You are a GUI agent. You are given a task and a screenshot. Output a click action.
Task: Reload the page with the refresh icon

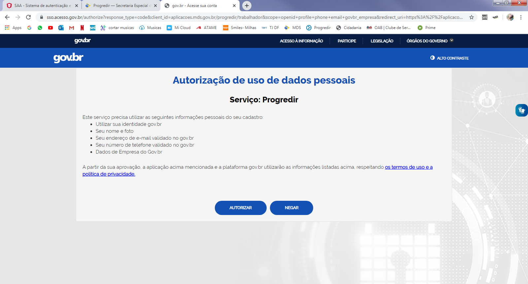click(x=28, y=17)
